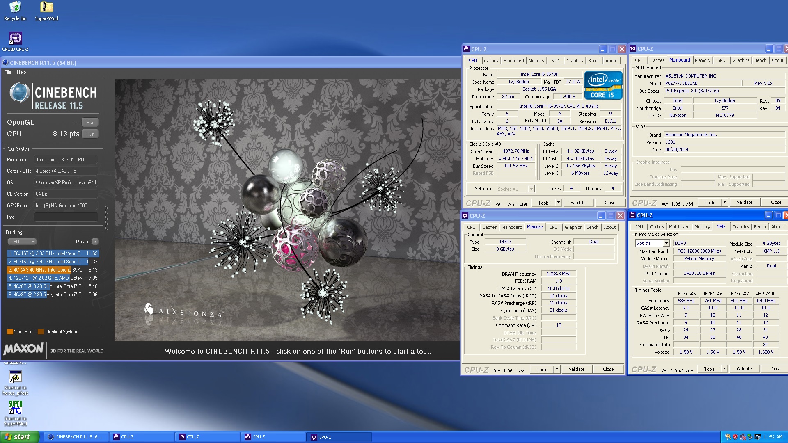This screenshot has width=788, height=443.
Task: Click Validate in SPD window
Action: (744, 369)
